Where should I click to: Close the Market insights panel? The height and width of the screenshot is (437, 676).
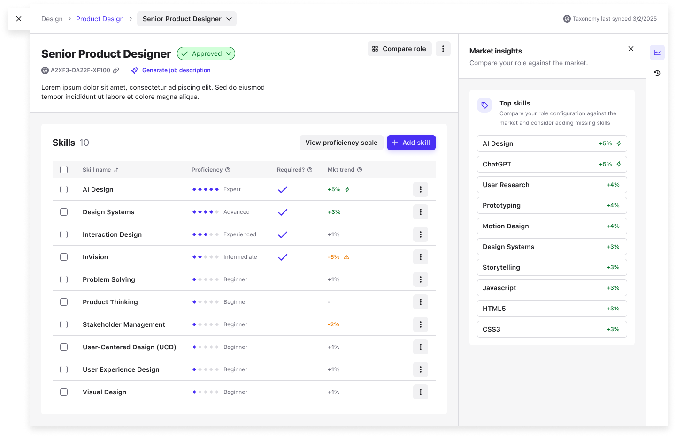point(631,49)
